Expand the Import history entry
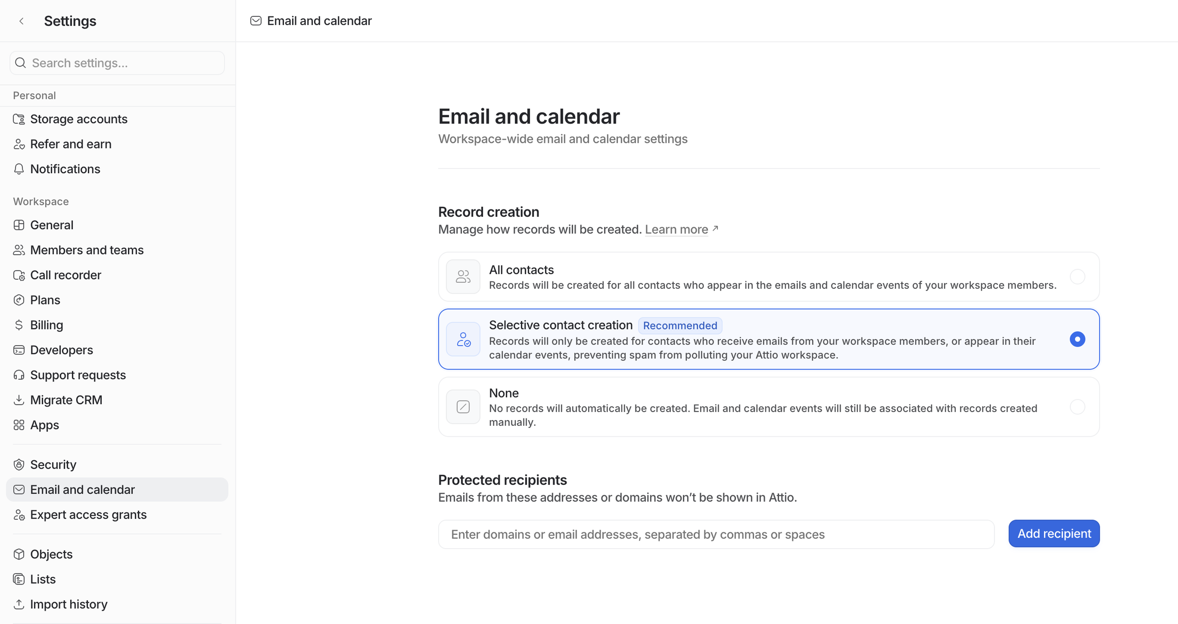The width and height of the screenshot is (1178, 624). [69, 604]
